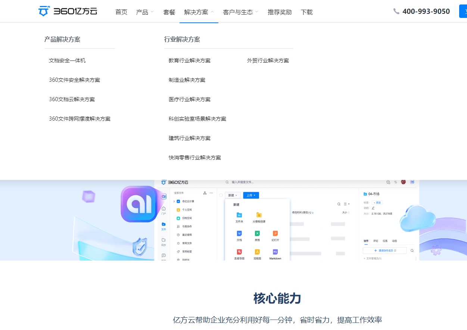Click the 邀请协作成员 button
The height and width of the screenshot is (330, 467).
coord(385,250)
